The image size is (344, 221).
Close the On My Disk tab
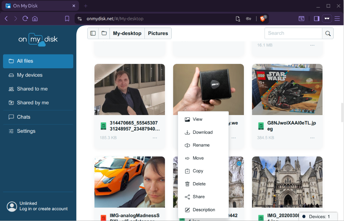coord(74,6)
